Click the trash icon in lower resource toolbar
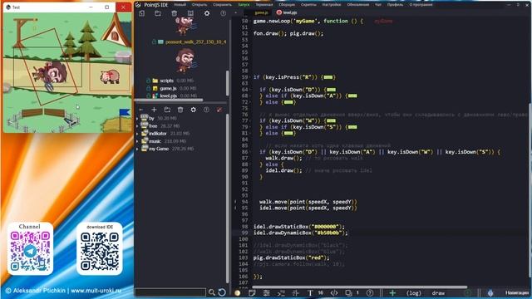 [x=180, y=110]
